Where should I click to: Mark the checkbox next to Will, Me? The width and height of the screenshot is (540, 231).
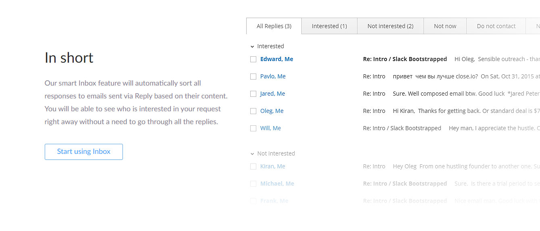tap(253, 129)
